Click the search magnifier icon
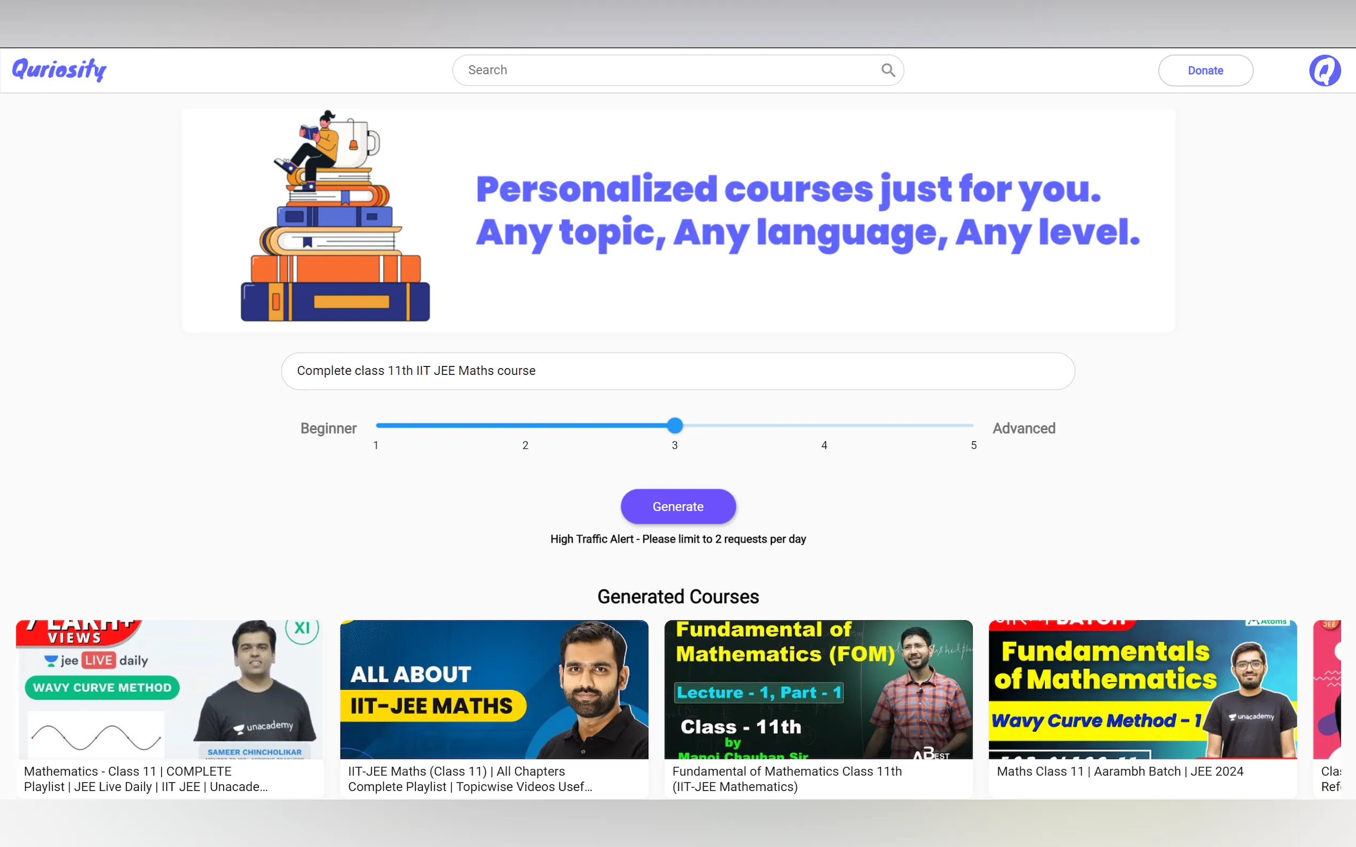The height and width of the screenshot is (847, 1356). click(887, 70)
